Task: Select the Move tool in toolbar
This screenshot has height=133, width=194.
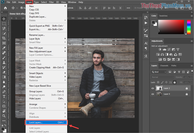Action: [4, 19]
